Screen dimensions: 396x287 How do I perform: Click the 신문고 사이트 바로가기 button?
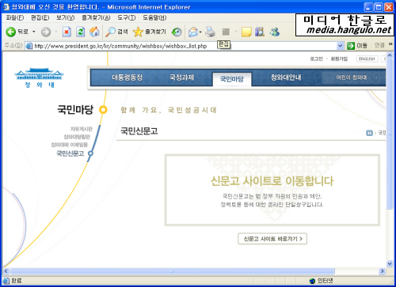pos(272,239)
